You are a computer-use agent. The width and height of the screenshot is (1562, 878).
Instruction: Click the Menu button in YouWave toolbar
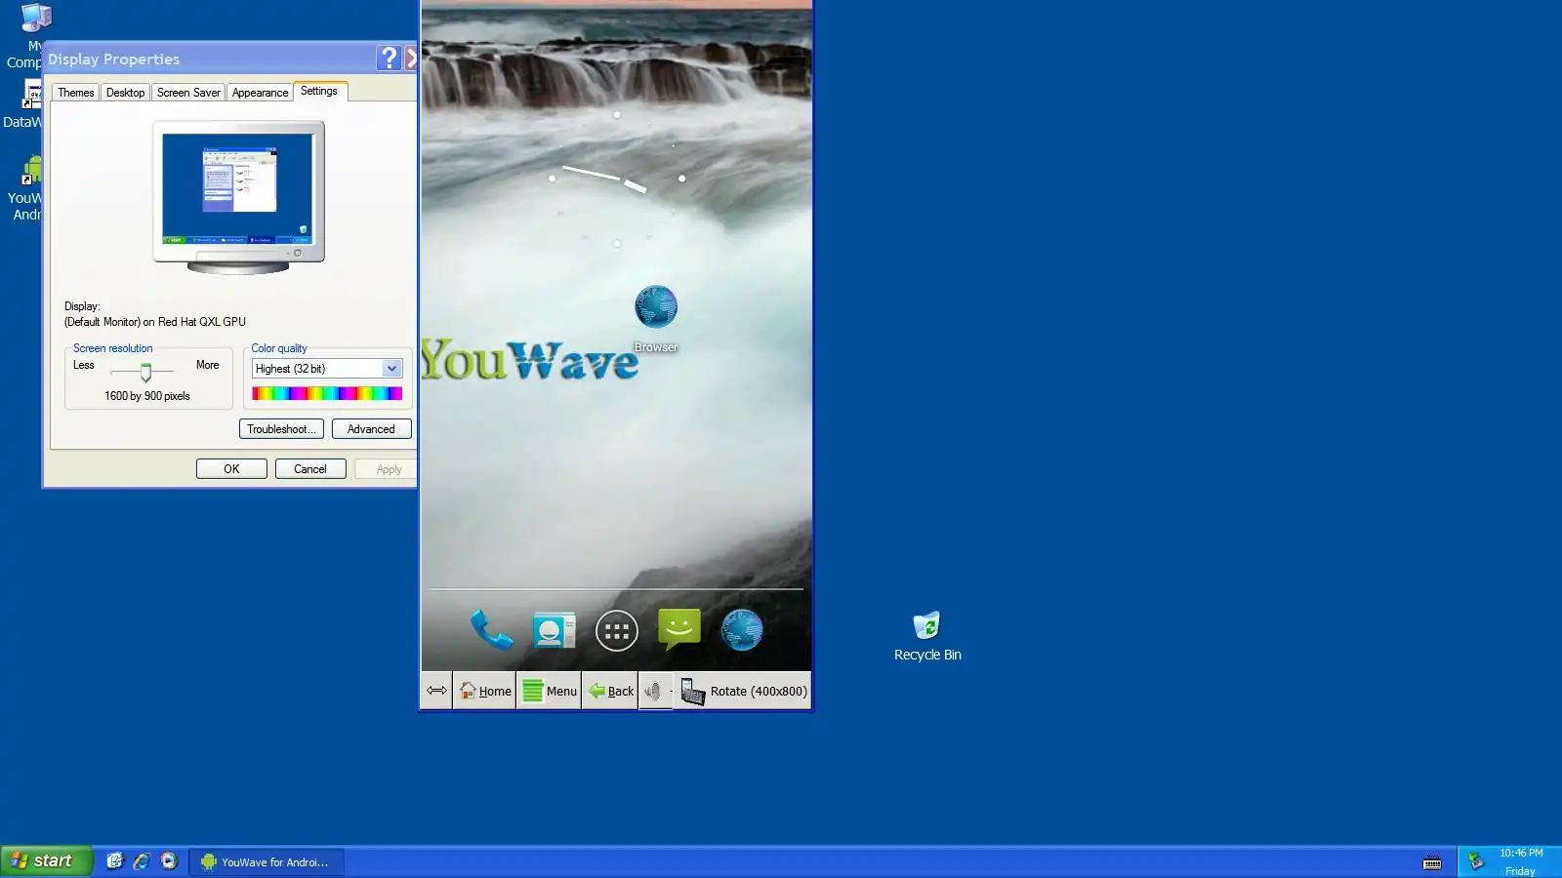tap(550, 691)
